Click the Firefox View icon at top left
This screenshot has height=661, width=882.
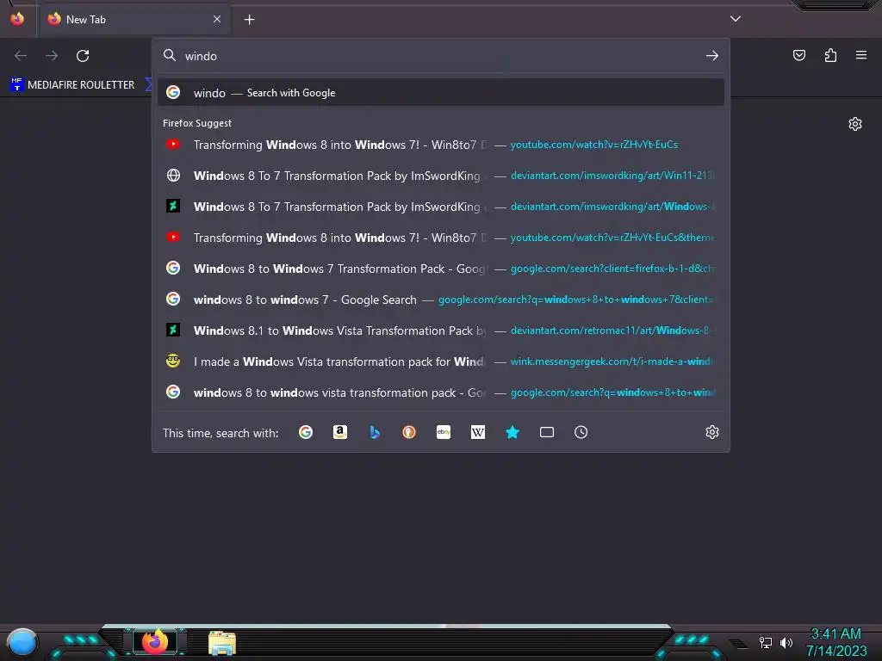[x=17, y=19]
